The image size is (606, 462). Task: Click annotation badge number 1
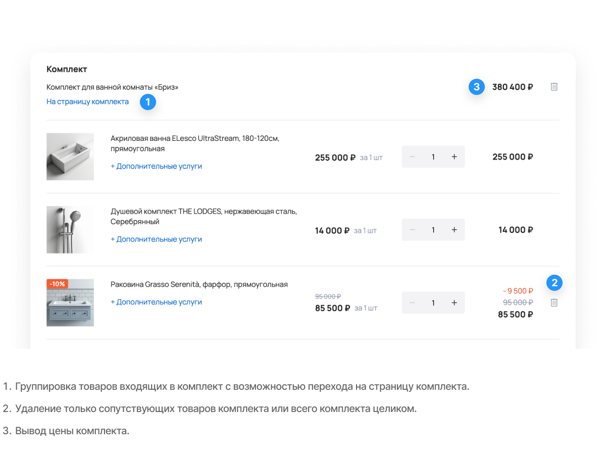point(147,102)
